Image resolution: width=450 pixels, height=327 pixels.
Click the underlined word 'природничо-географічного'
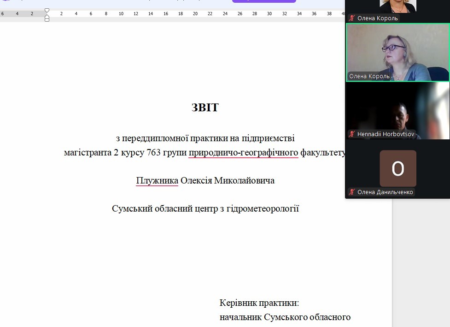(243, 152)
